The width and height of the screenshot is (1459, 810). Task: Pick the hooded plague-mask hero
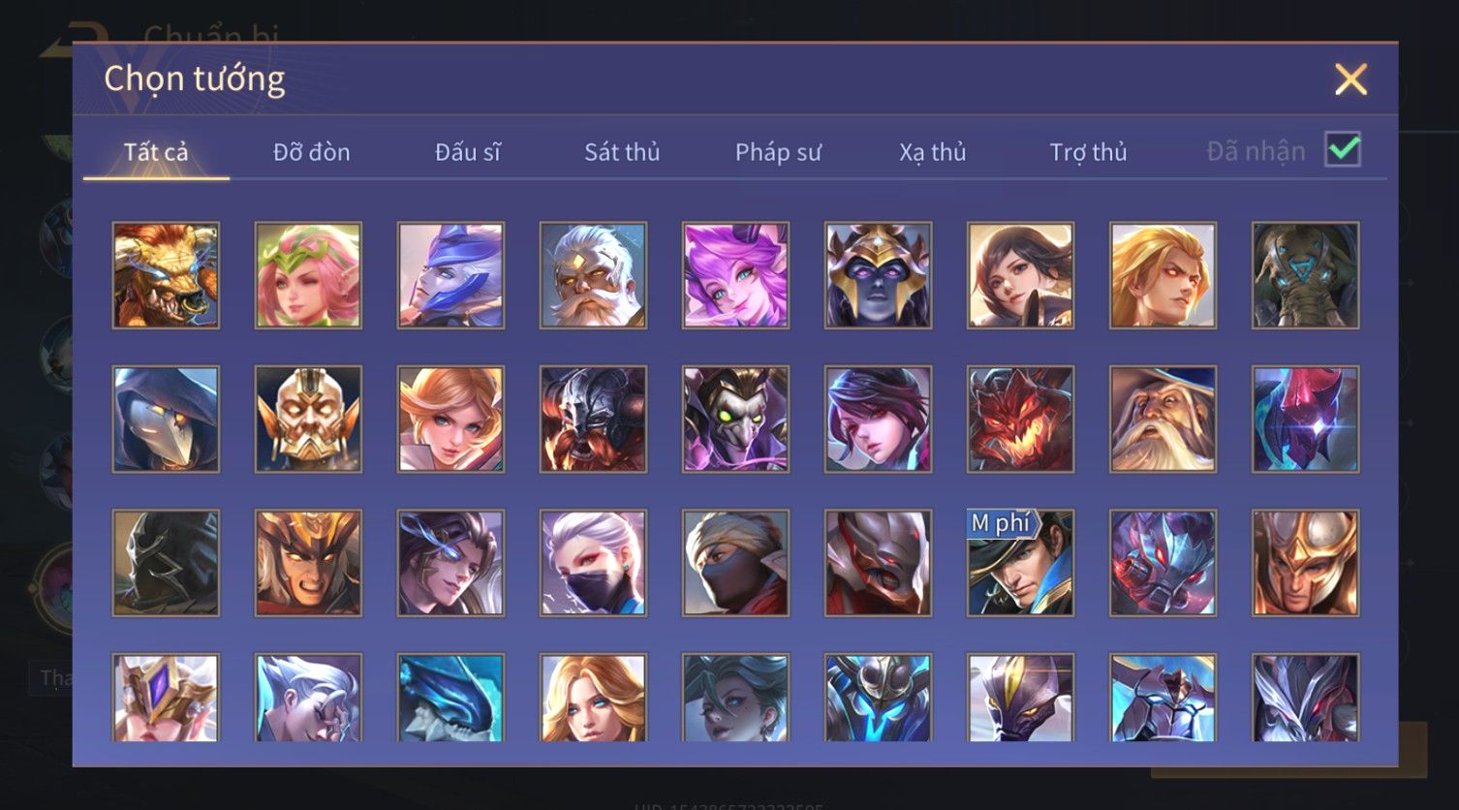[166, 419]
